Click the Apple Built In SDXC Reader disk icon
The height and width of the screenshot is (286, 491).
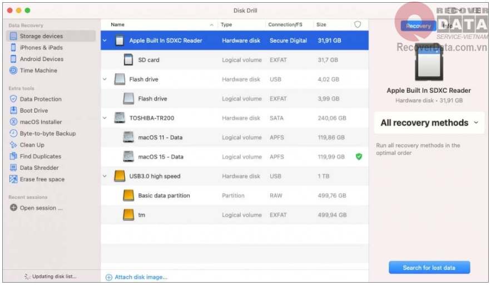coord(120,41)
